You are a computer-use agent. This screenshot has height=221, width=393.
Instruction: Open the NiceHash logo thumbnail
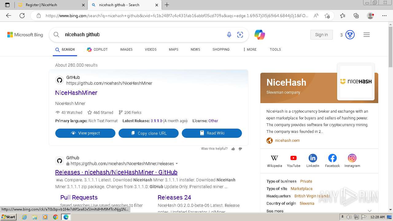[356, 82]
